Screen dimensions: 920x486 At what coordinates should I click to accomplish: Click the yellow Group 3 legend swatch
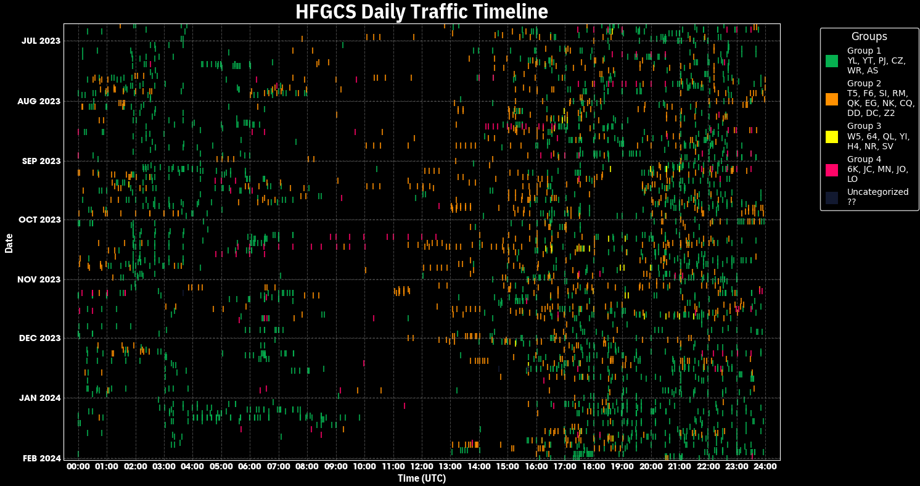point(832,136)
